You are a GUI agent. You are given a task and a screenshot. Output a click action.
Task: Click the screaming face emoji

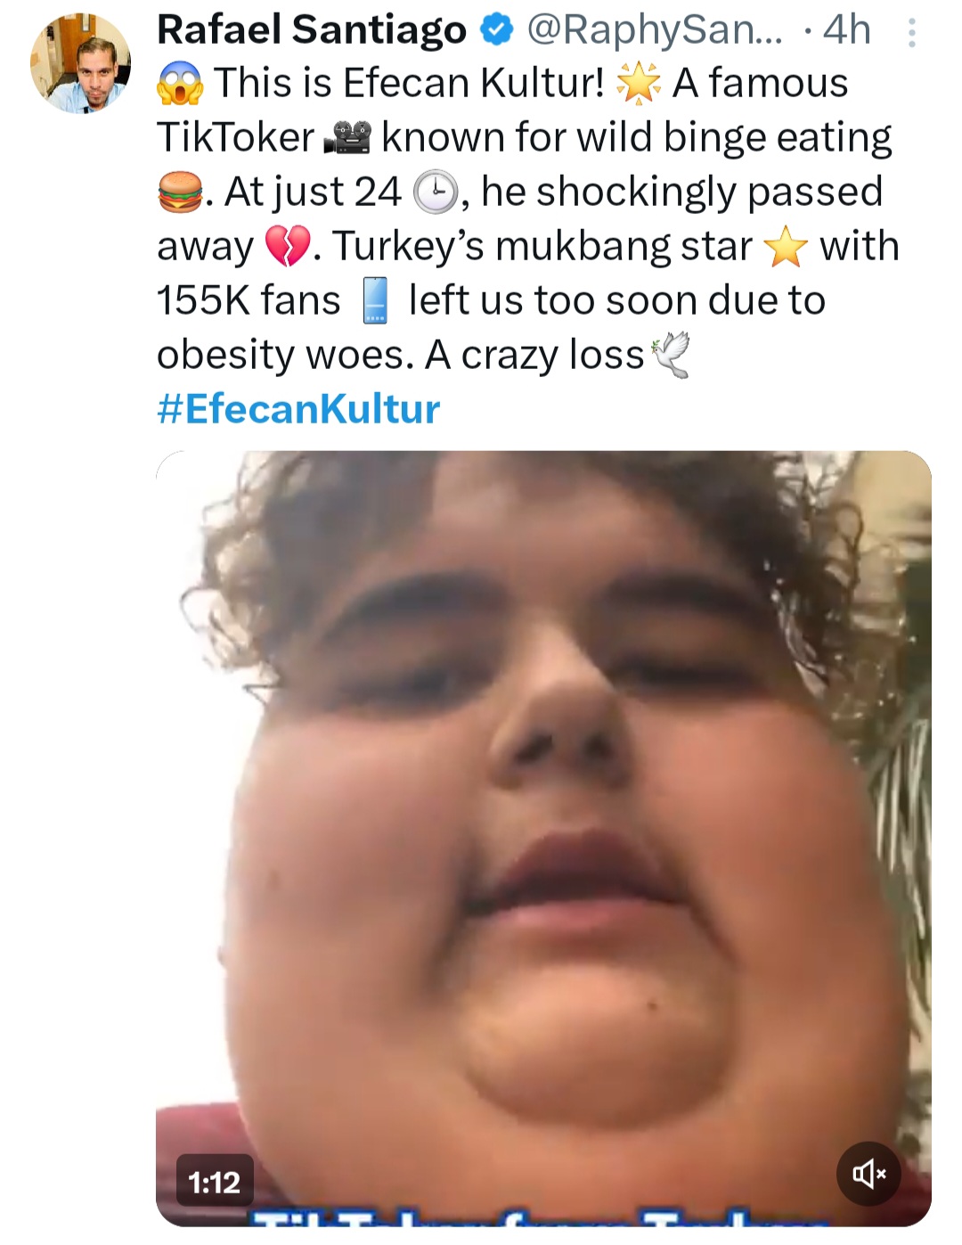point(181,85)
